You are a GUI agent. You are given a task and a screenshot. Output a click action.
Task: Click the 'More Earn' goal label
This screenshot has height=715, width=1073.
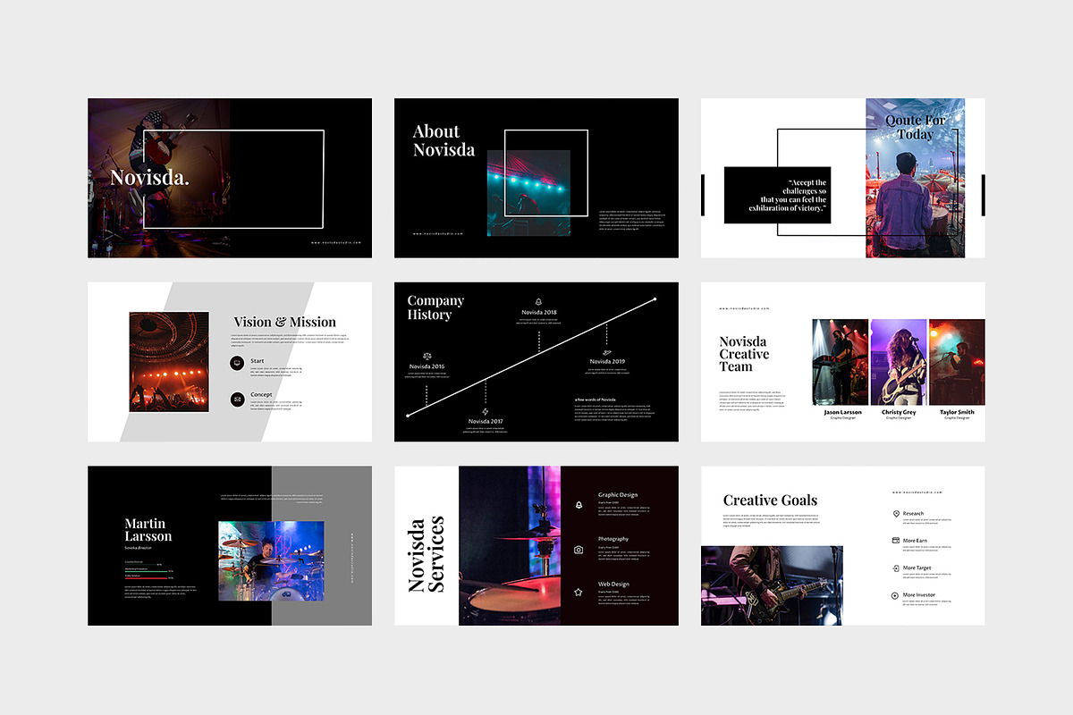point(915,541)
